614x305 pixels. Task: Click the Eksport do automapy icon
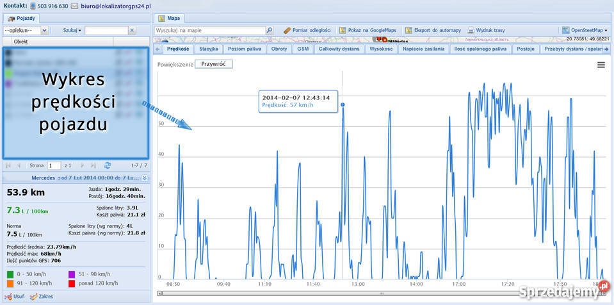tap(409, 30)
